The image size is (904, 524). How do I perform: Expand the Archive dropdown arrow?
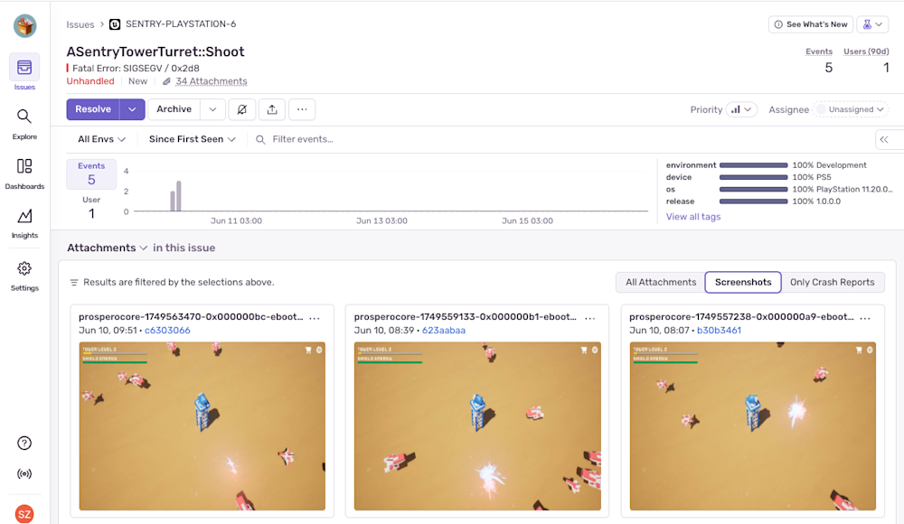tap(212, 109)
